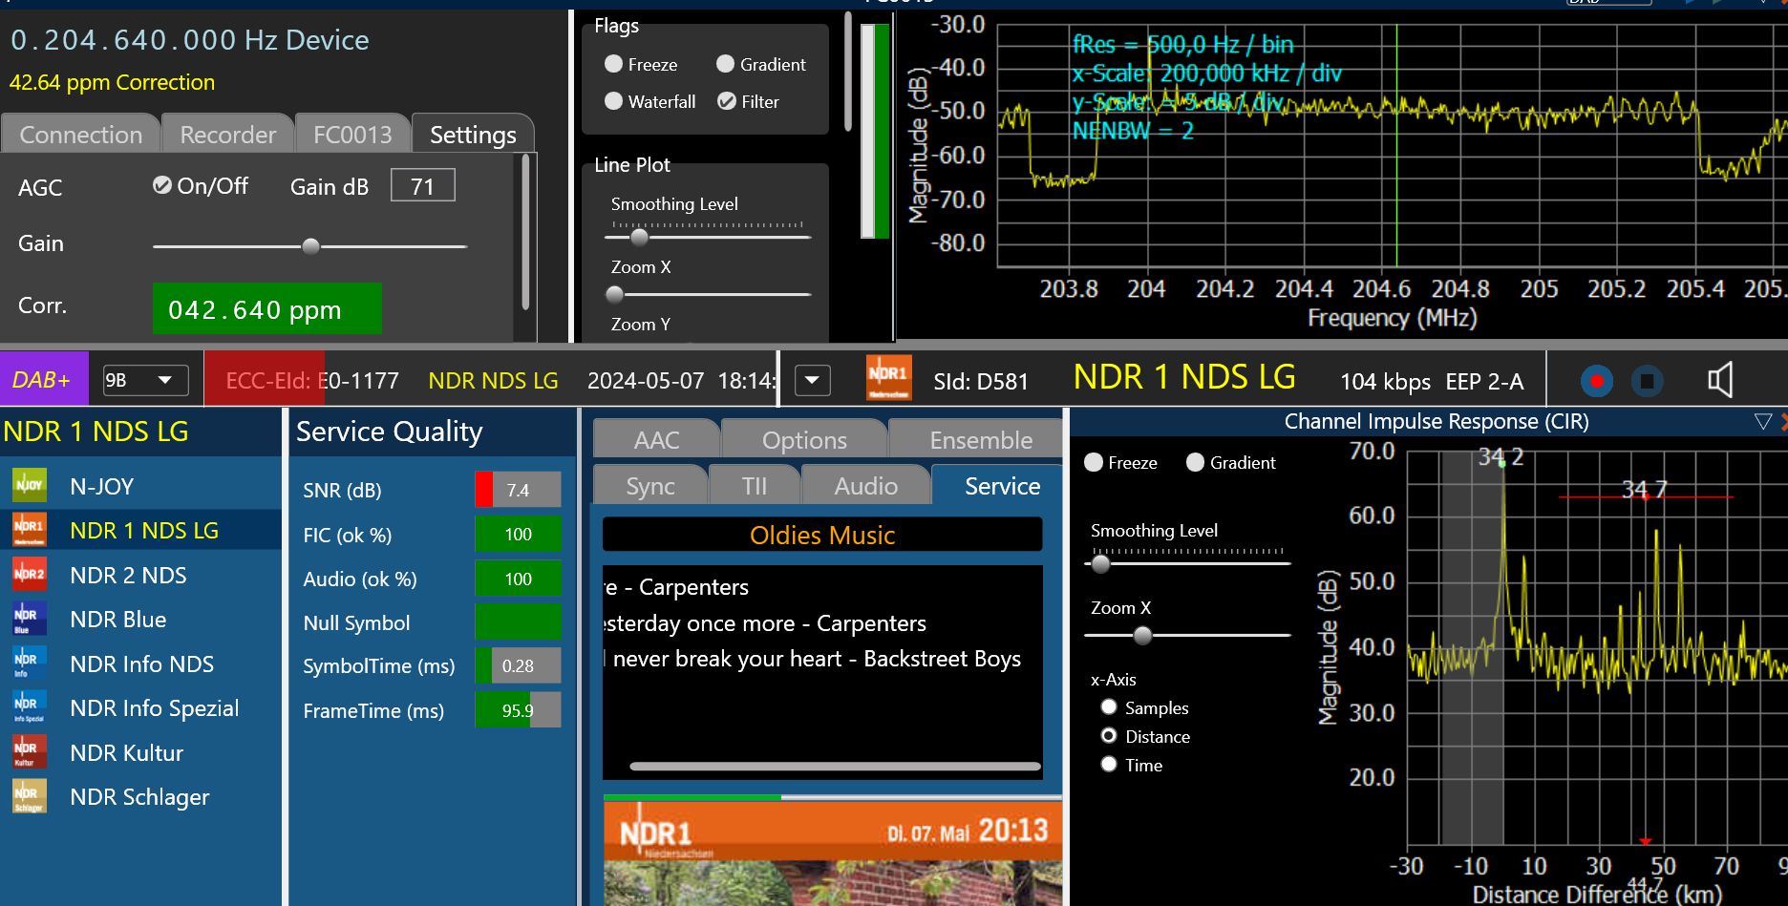Viewport: 1788px width, 906px height.
Task: Open the Ensemble tab
Action: [x=980, y=440]
